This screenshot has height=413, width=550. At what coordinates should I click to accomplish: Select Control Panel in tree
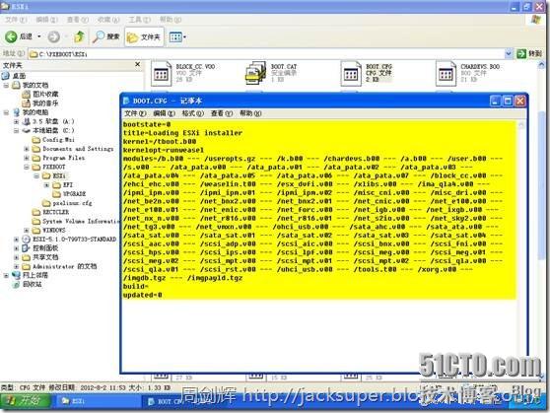(45, 248)
